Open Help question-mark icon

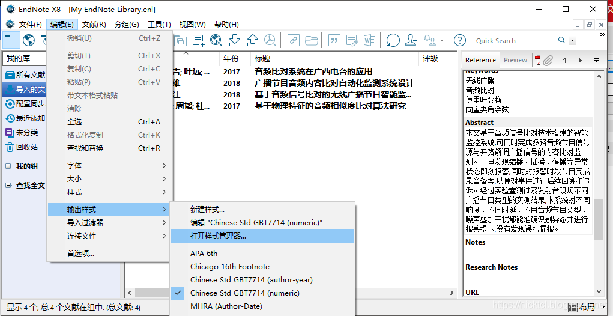tap(460, 40)
